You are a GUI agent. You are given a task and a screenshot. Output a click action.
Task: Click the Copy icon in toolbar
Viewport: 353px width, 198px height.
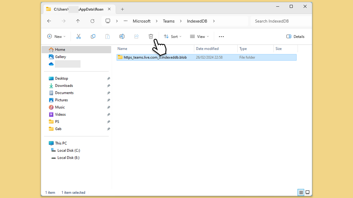coord(93,37)
